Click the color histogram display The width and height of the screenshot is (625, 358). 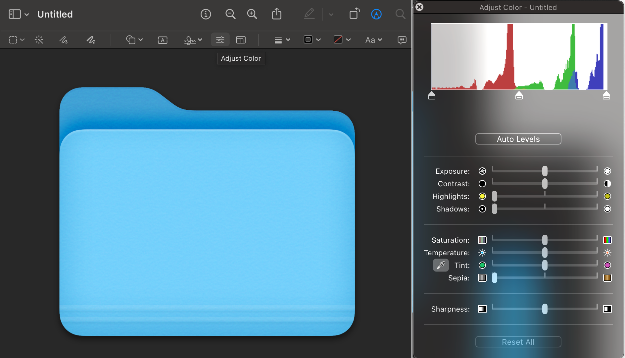click(x=519, y=56)
